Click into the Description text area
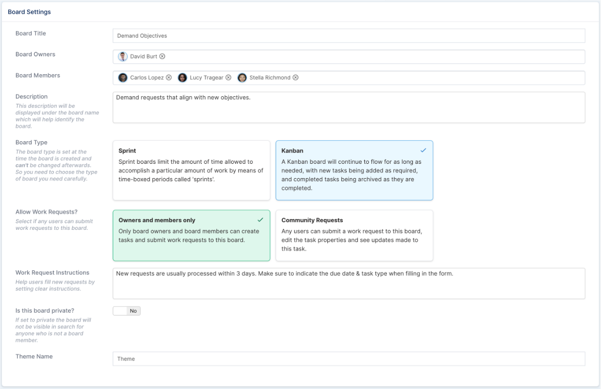601x389 pixels. click(x=349, y=107)
